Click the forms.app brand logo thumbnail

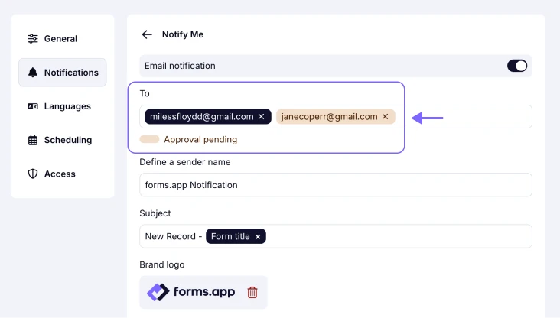tap(193, 292)
